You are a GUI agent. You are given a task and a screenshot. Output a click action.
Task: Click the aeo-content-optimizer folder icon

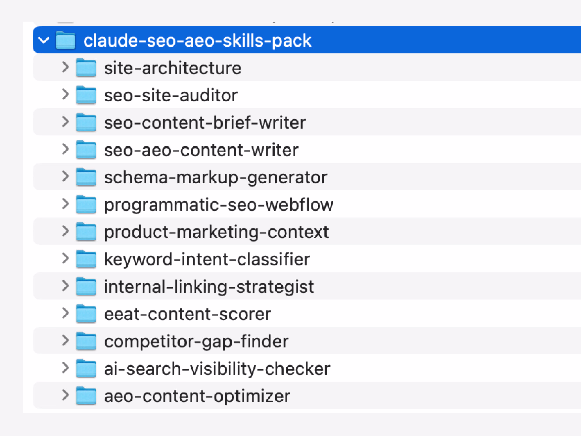(86, 396)
